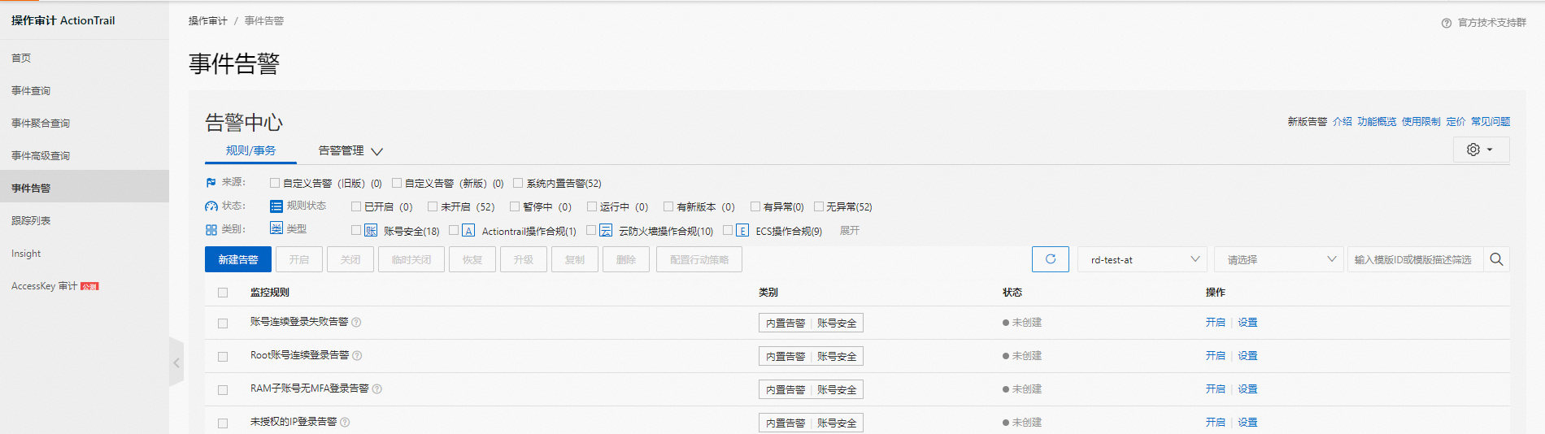The height and width of the screenshot is (434, 1545).
Task: Click the flag icon next to 来源
Action: pos(211,183)
